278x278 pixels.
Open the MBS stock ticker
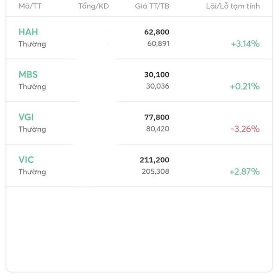pyautogui.click(x=28, y=75)
